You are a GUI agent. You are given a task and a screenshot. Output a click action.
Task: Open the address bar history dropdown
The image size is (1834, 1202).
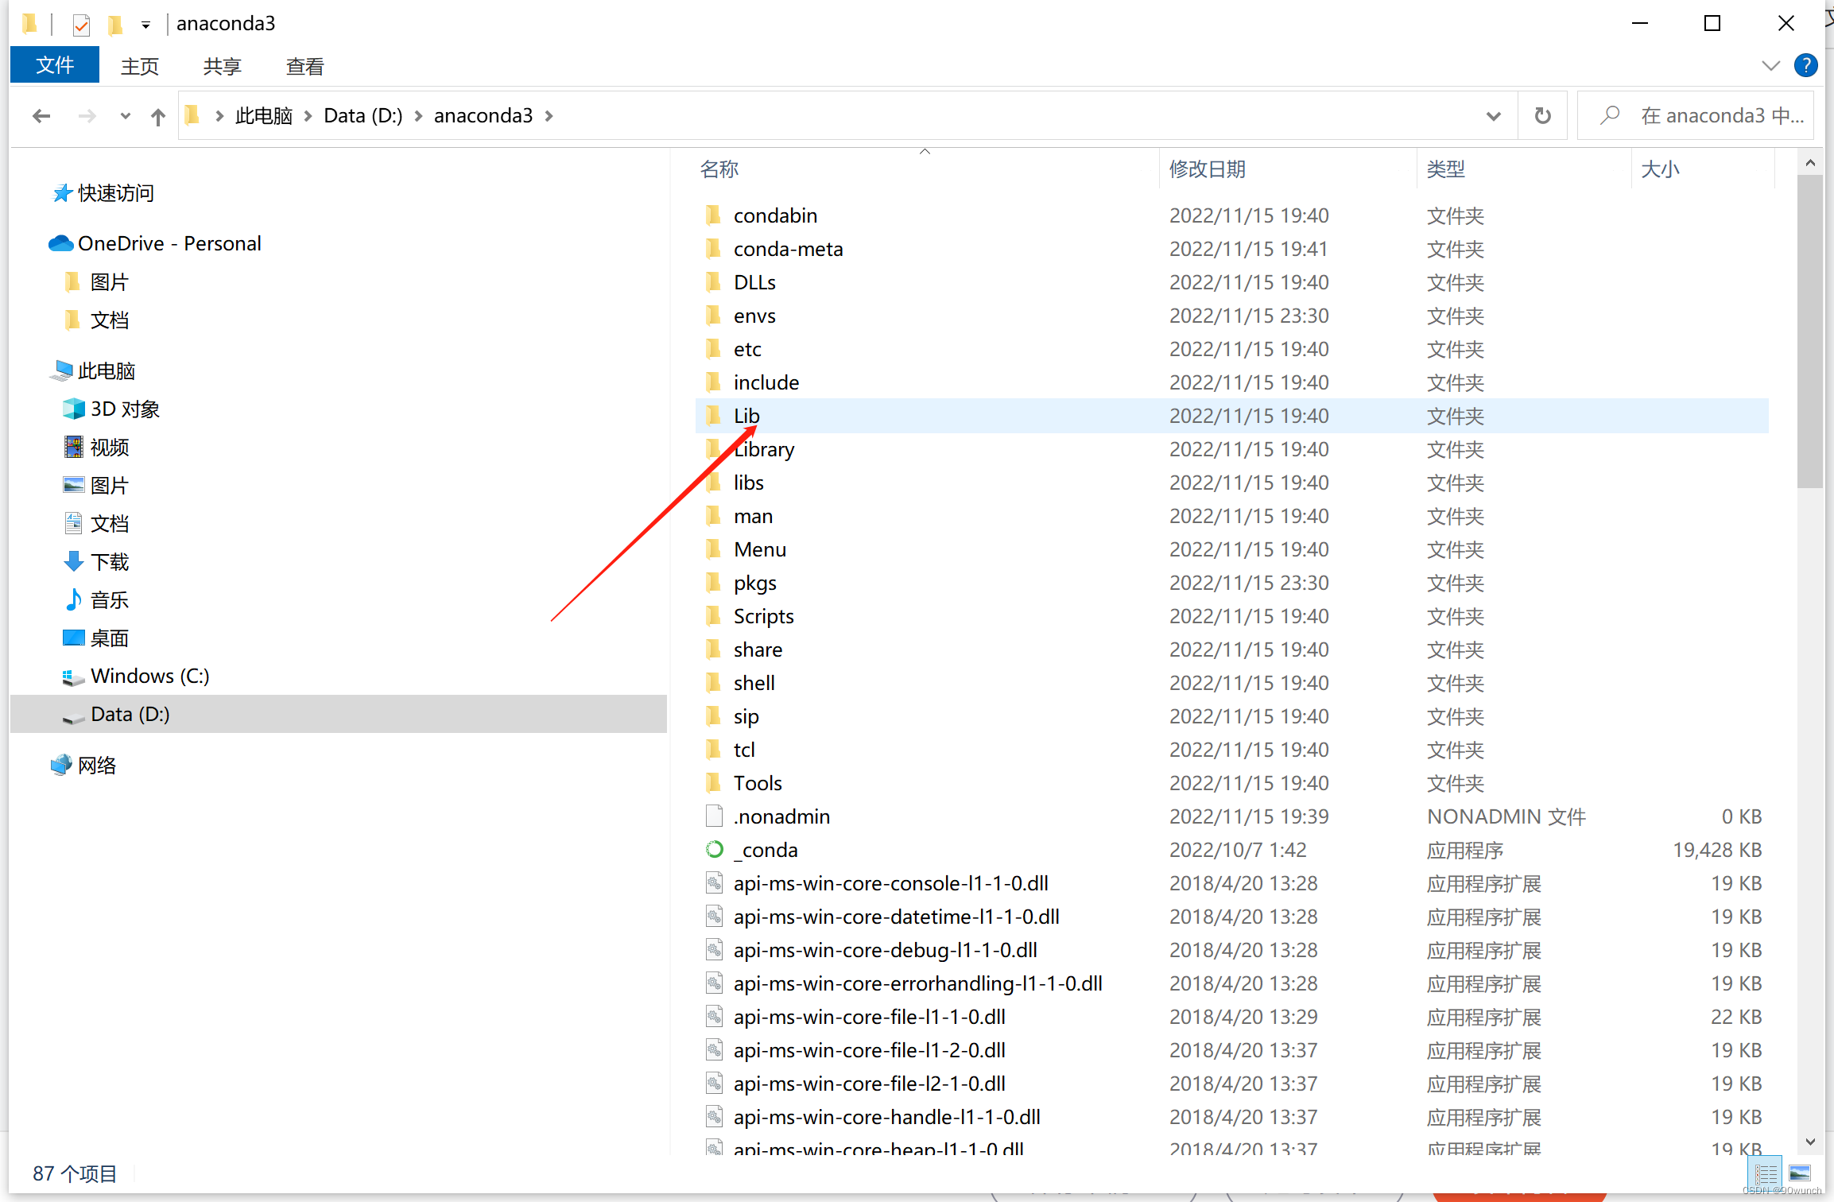pos(1493,116)
